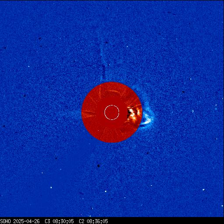This screenshot has width=224, height=224.
Task: Click the SOHO 2025-04-26 date label
Action: pyautogui.click(x=20, y=221)
